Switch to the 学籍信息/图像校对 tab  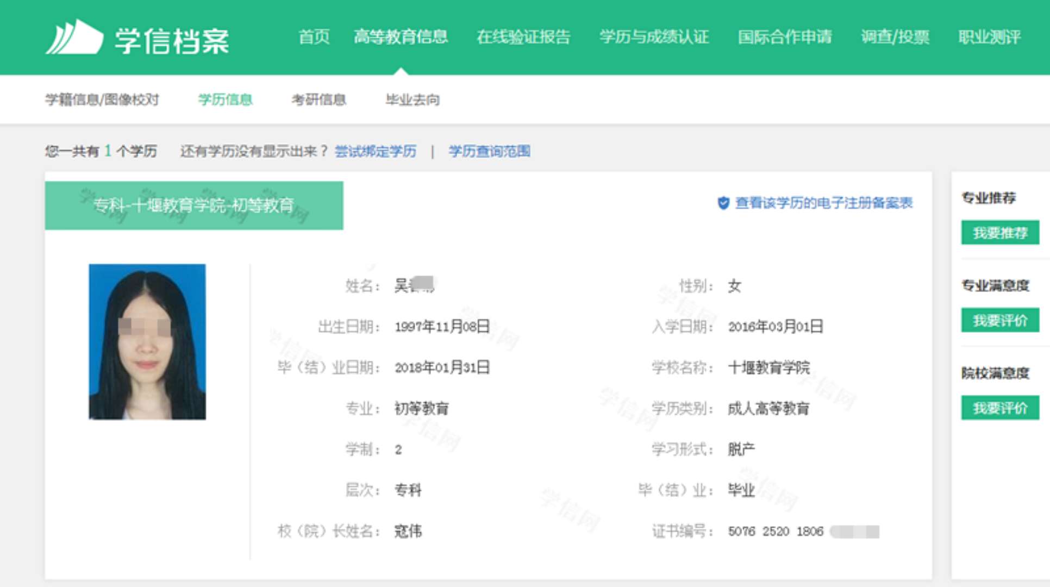click(x=102, y=99)
